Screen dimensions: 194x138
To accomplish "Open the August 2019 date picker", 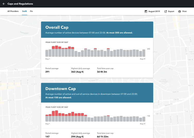I will coord(154,11).
